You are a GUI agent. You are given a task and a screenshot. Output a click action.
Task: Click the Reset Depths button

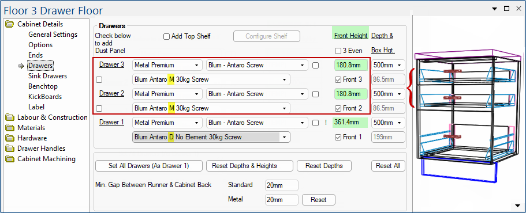point(324,166)
